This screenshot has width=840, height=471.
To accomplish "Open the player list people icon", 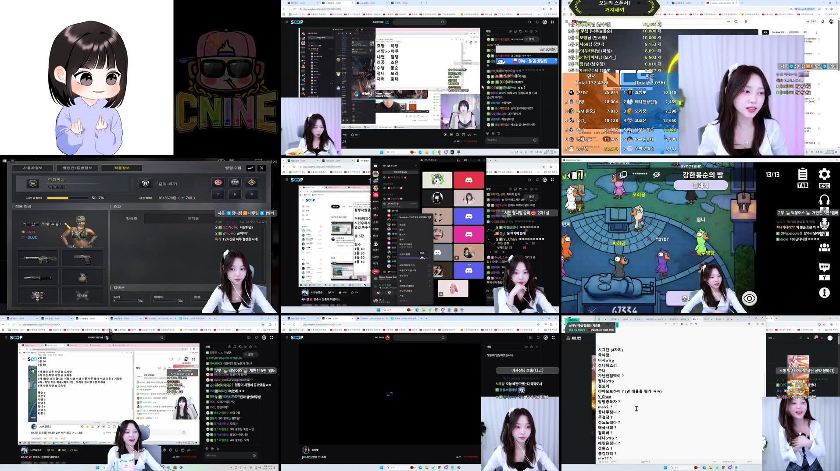I will click(x=825, y=247).
